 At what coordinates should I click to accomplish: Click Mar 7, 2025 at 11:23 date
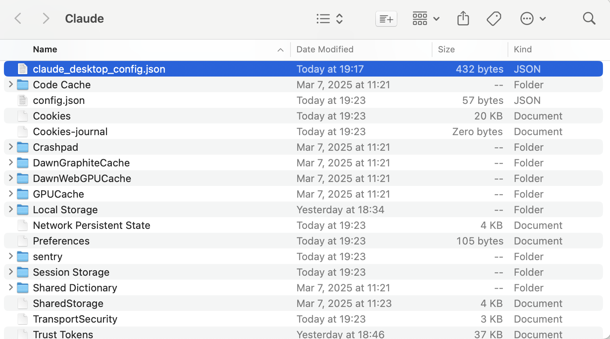click(x=344, y=303)
